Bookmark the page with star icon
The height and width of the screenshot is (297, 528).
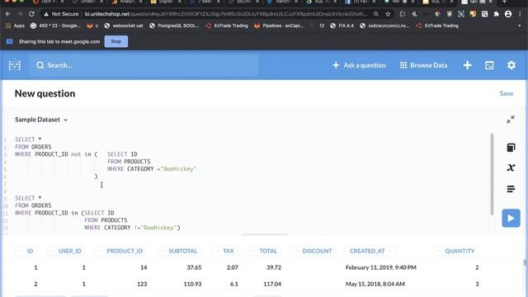388,14
